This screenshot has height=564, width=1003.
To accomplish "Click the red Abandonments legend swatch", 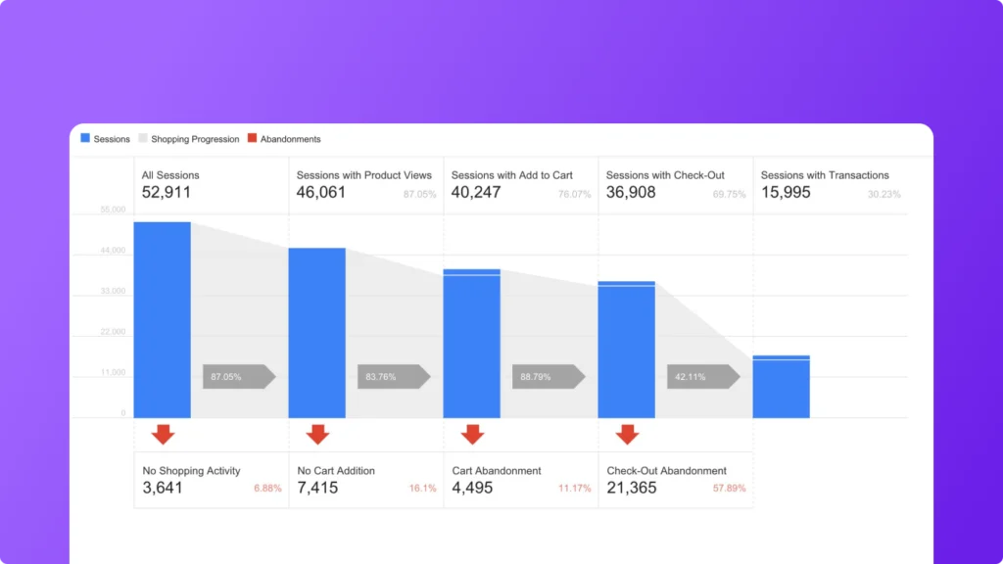I will 252,138.
